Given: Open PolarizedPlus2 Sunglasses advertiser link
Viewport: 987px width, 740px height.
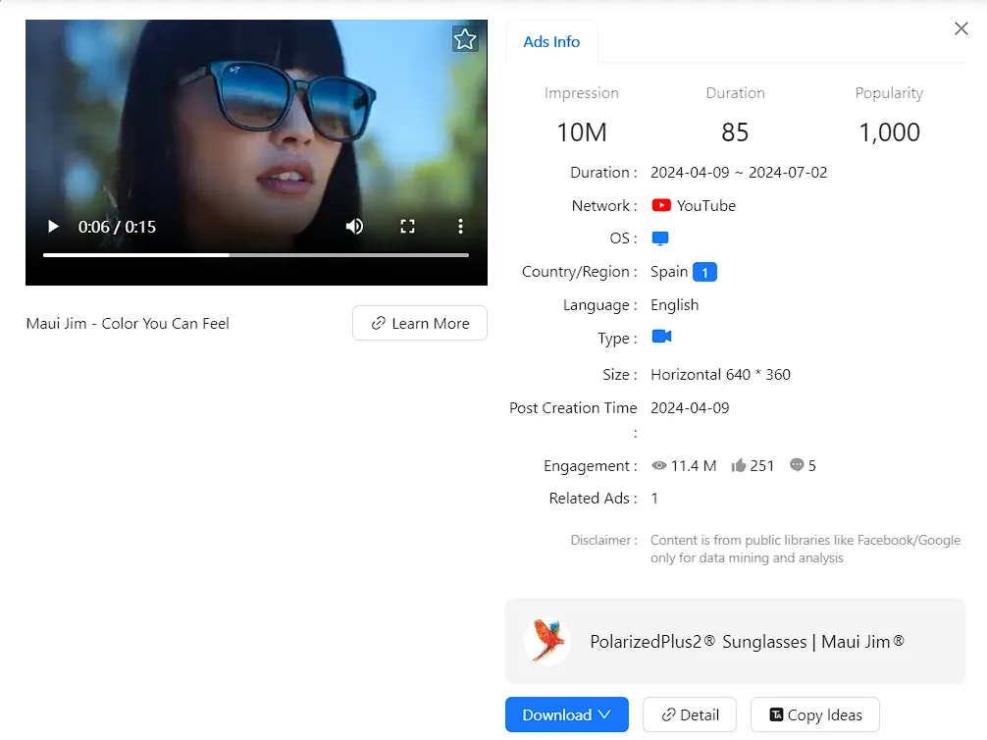Looking at the screenshot, I should tap(747, 642).
